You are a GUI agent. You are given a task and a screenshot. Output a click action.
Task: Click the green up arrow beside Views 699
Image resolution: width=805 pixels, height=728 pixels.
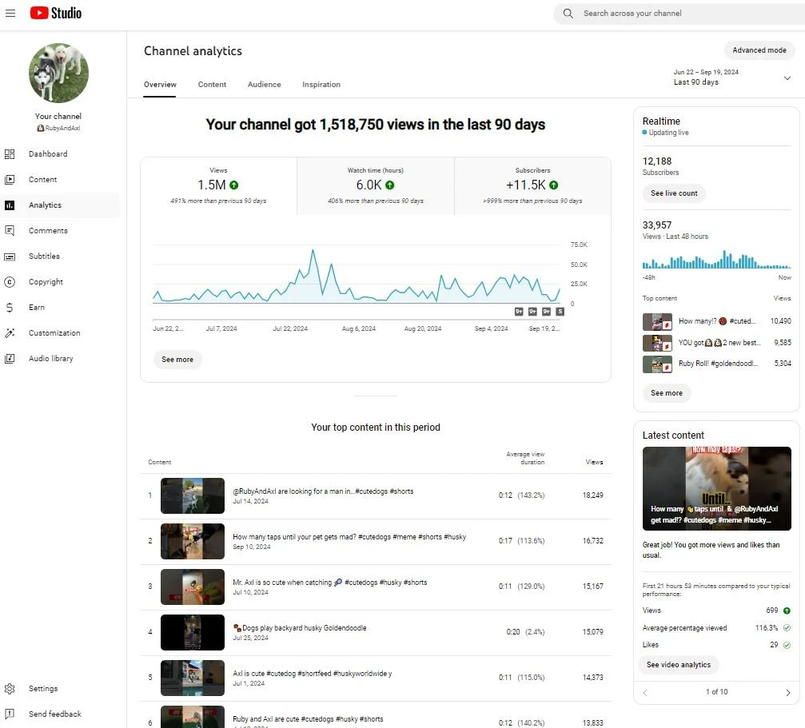pyautogui.click(x=787, y=611)
